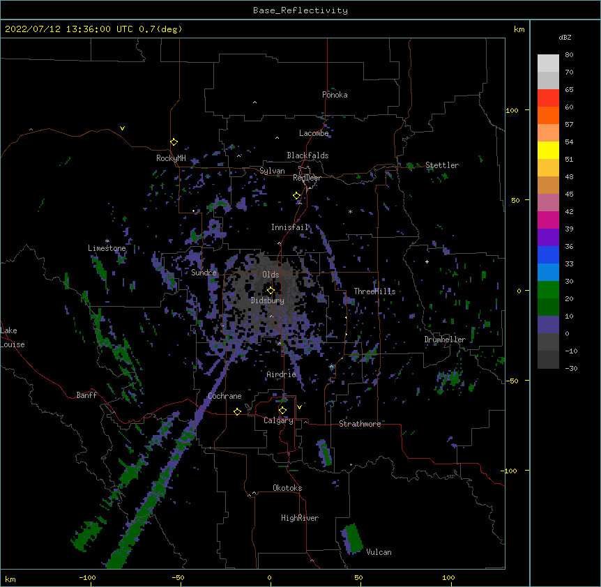Click the Calgary label

tap(278, 420)
